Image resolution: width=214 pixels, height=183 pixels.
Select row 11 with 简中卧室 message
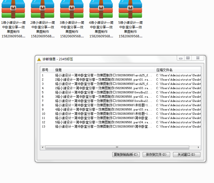(x=121, y=118)
